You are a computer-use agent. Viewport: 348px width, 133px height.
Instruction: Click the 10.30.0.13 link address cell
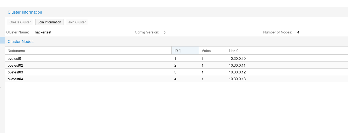point(237,79)
